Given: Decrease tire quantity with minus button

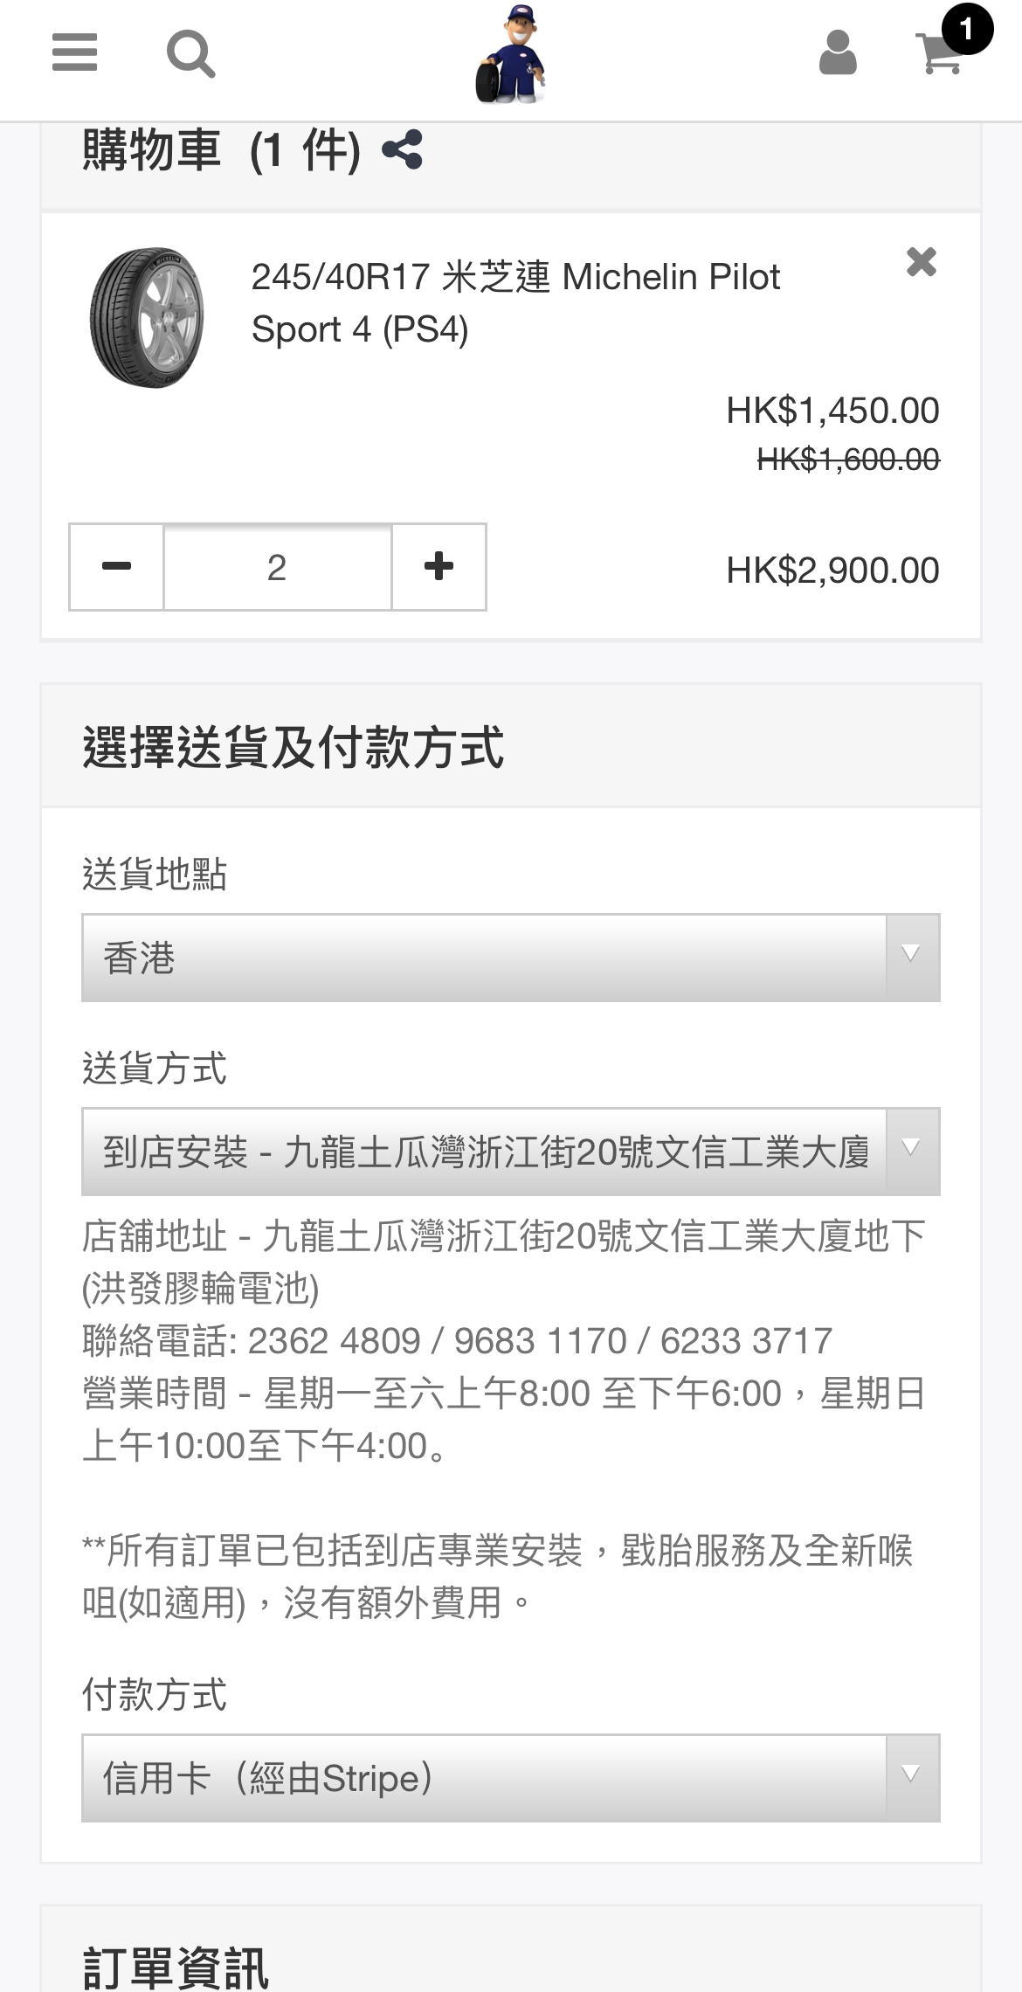Looking at the screenshot, I should (116, 567).
